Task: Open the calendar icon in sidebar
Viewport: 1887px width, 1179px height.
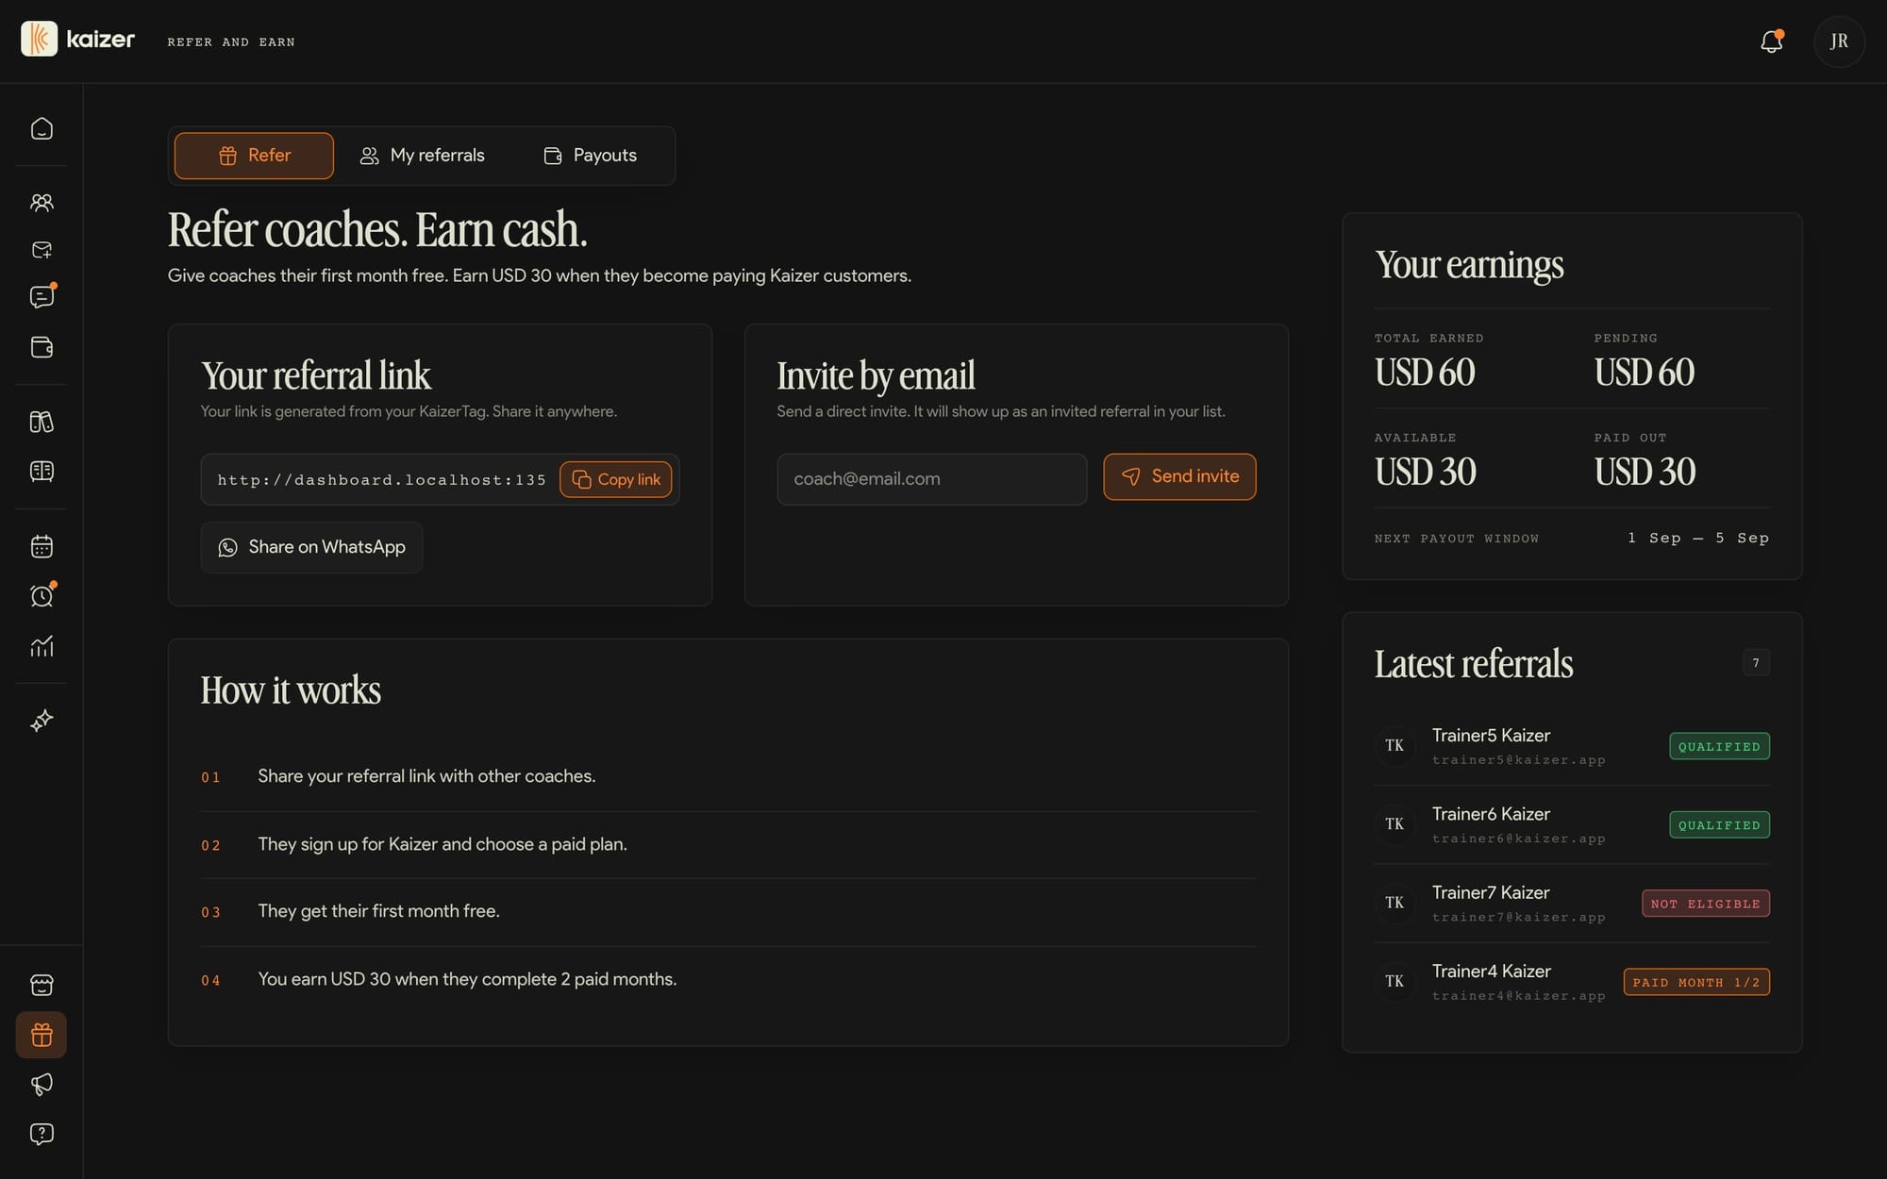Action: pos(42,546)
